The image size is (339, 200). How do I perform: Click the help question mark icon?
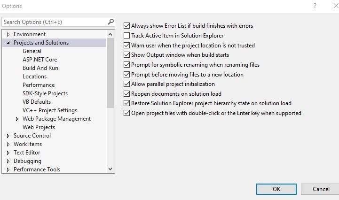point(315,6)
